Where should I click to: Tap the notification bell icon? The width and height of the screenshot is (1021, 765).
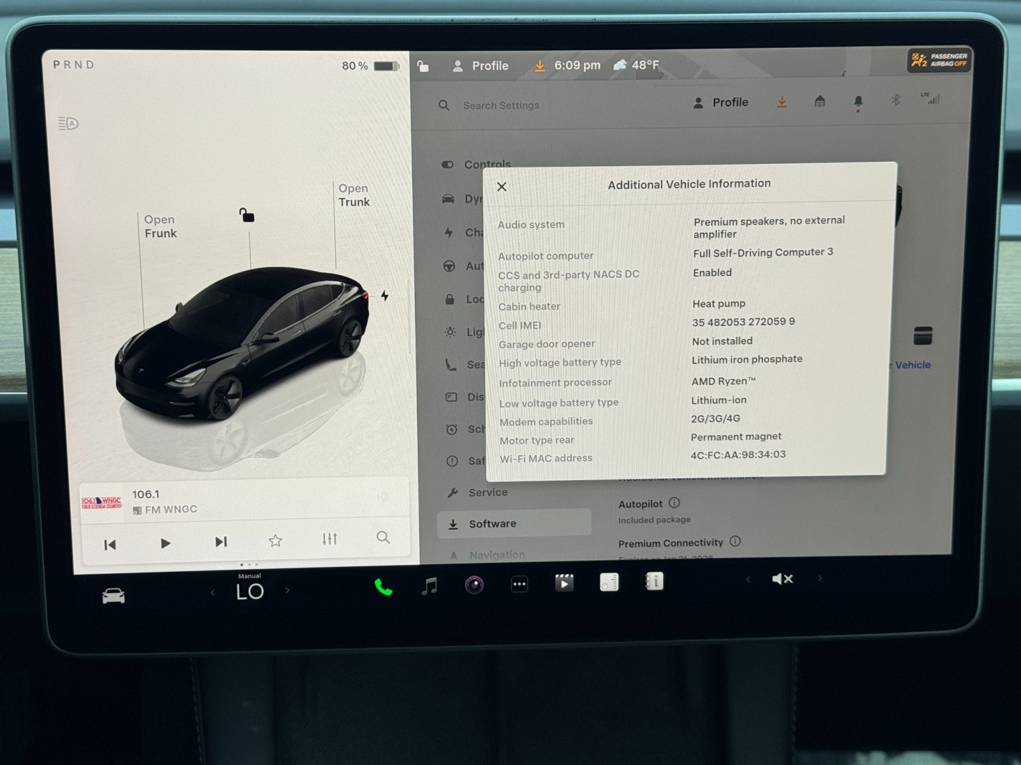point(858,102)
